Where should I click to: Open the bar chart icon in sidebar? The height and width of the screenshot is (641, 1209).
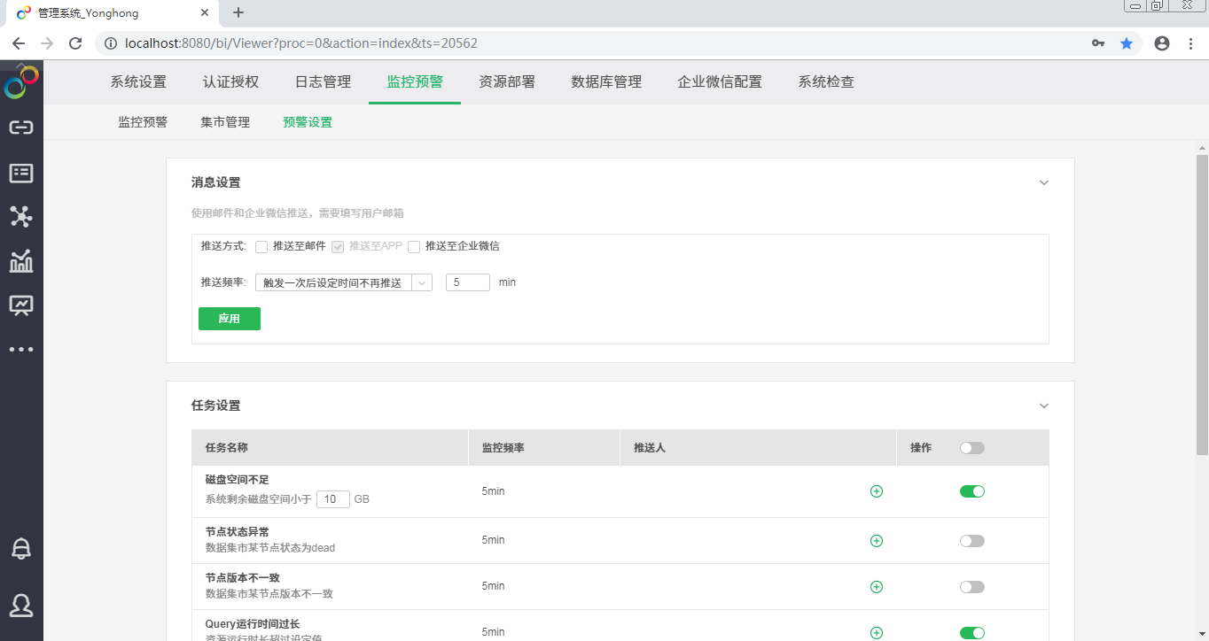coord(21,261)
